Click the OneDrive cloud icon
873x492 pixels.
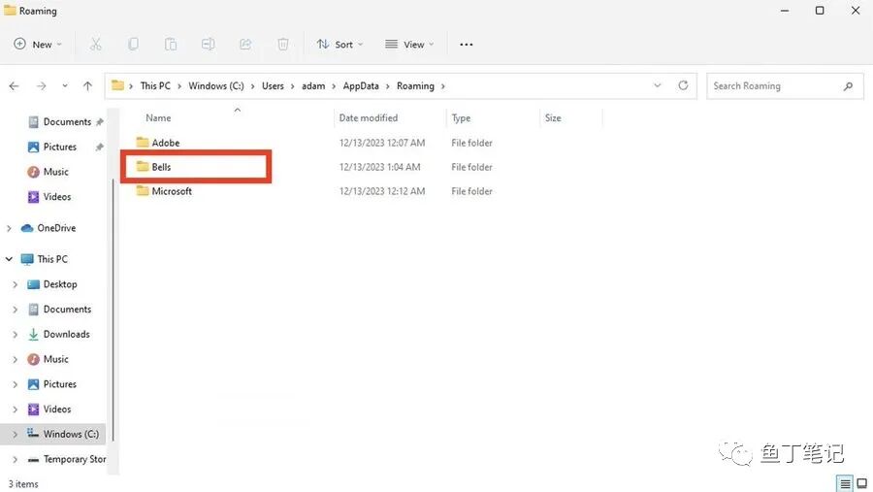27,228
